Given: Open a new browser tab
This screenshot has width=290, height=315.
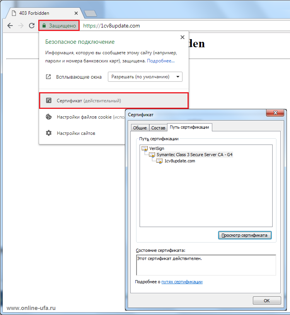Looking at the screenshot, I should point(90,14).
